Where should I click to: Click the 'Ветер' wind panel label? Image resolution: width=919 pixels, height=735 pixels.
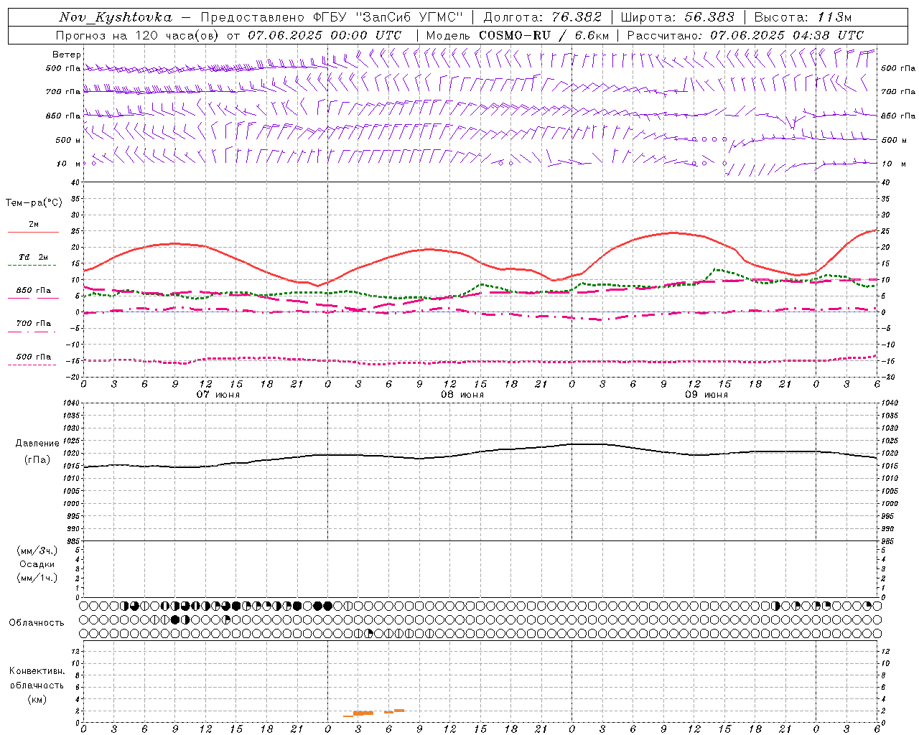point(67,55)
